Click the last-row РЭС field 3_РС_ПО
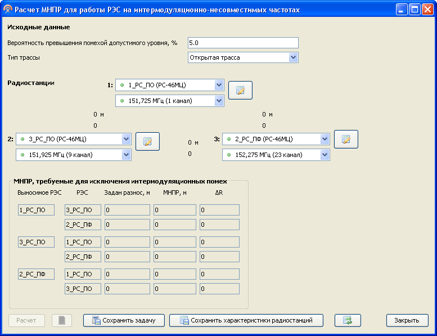Screen dimensions: 437x336 click(x=83, y=289)
